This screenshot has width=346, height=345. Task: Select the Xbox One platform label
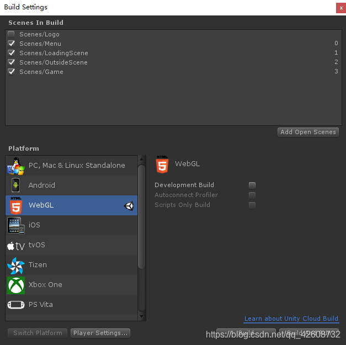click(x=45, y=284)
